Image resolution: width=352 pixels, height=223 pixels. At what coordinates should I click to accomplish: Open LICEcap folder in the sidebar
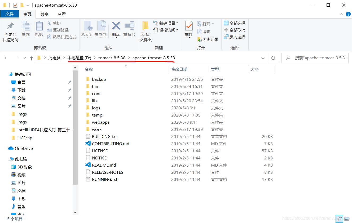click(25, 138)
